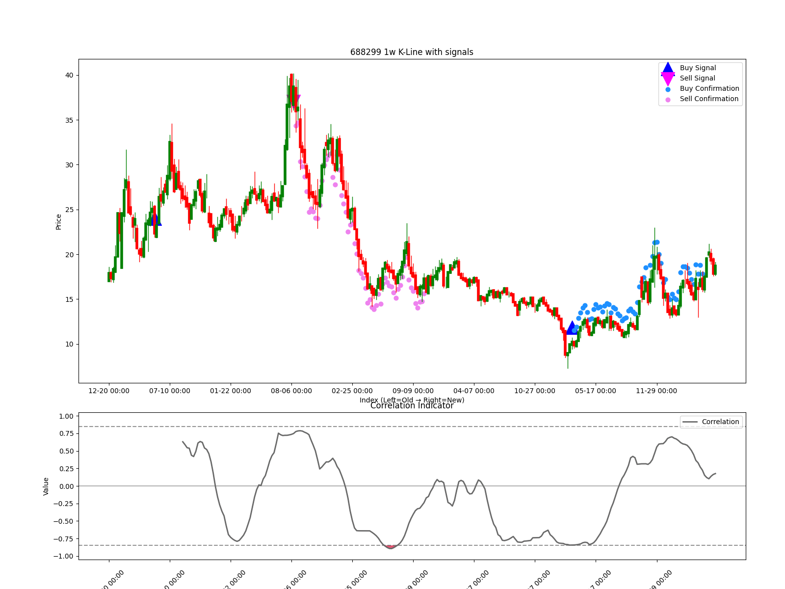Click the x-axis tick label '11-29 00:00'
Viewport: 785px width, 589px height.
pyautogui.click(x=656, y=391)
